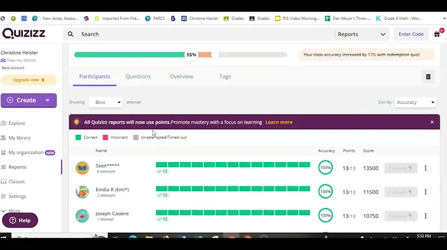Open the Best attempt dropdown
The width and height of the screenshot is (447, 250).
[106, 102]
